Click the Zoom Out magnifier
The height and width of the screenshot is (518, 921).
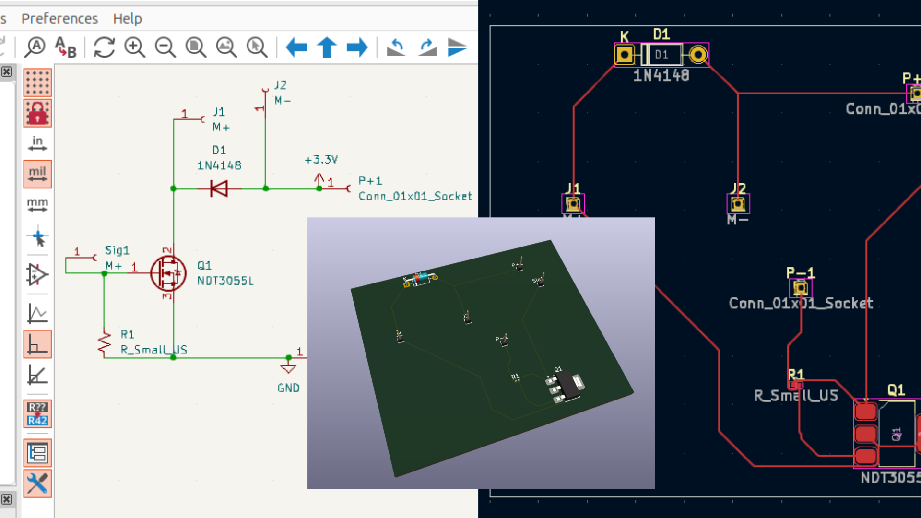165,47
